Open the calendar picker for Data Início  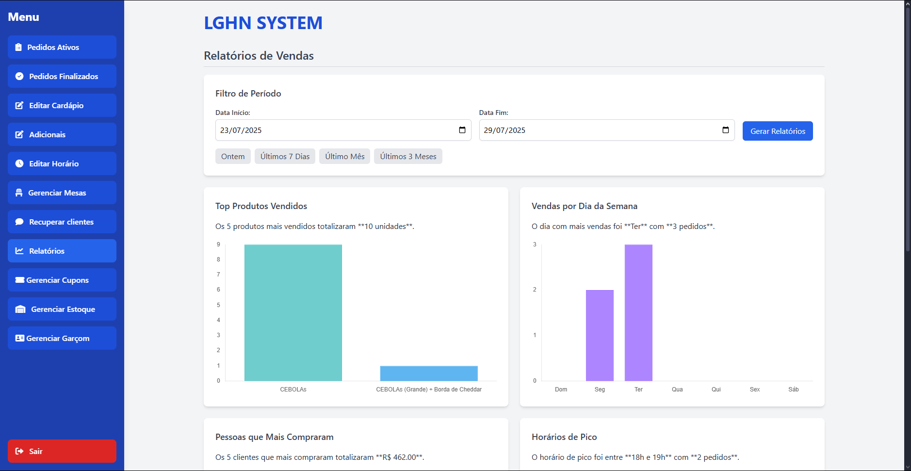462,130
